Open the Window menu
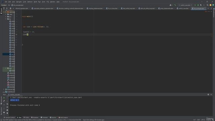Viewport: 215px width, 121px height. pos(53,2)
